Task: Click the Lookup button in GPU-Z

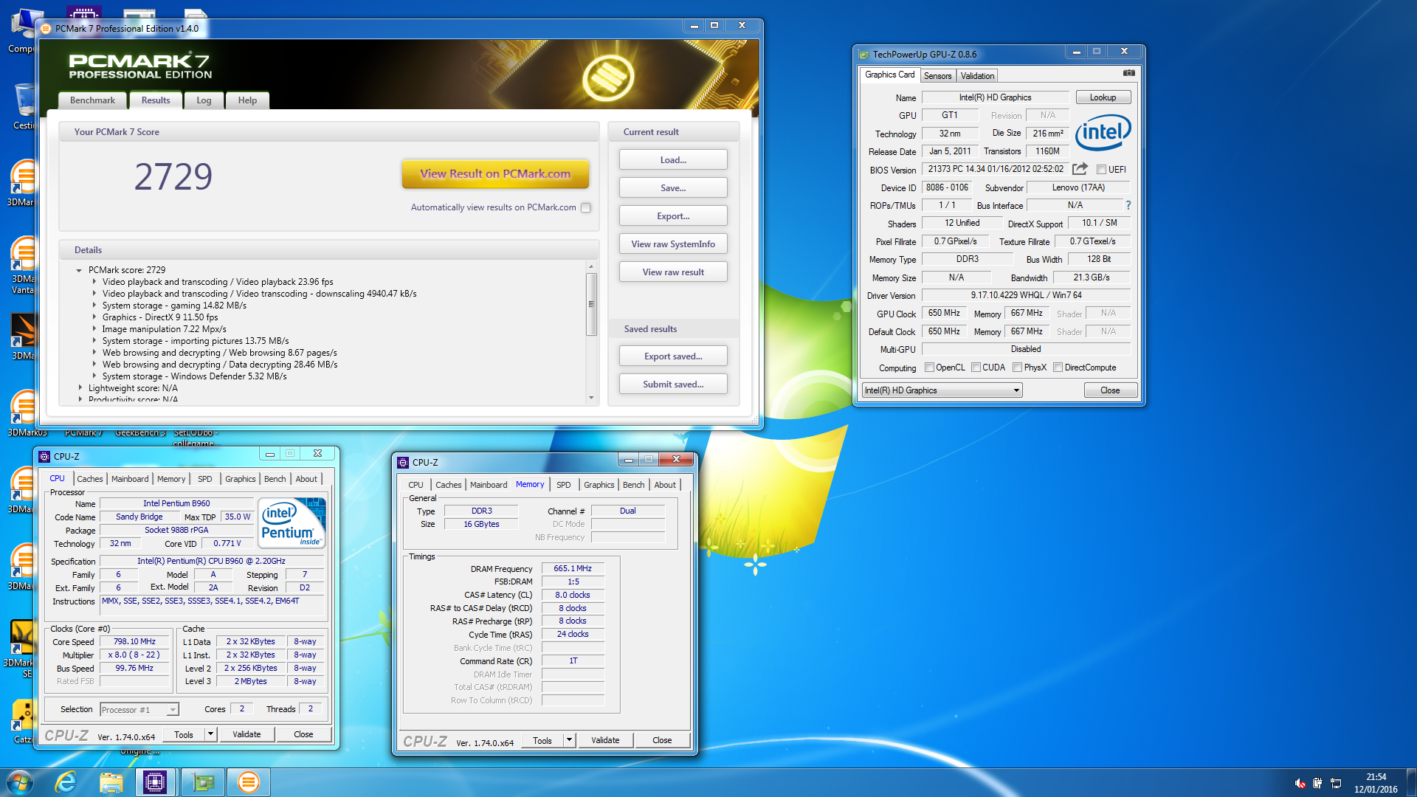Action: [1103, 97]
